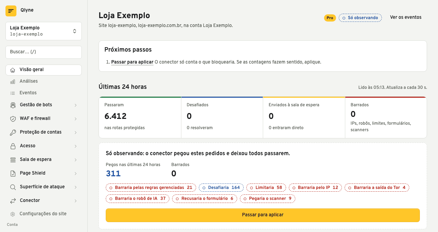Click the Loja Exemplo page title

point(124,15)
